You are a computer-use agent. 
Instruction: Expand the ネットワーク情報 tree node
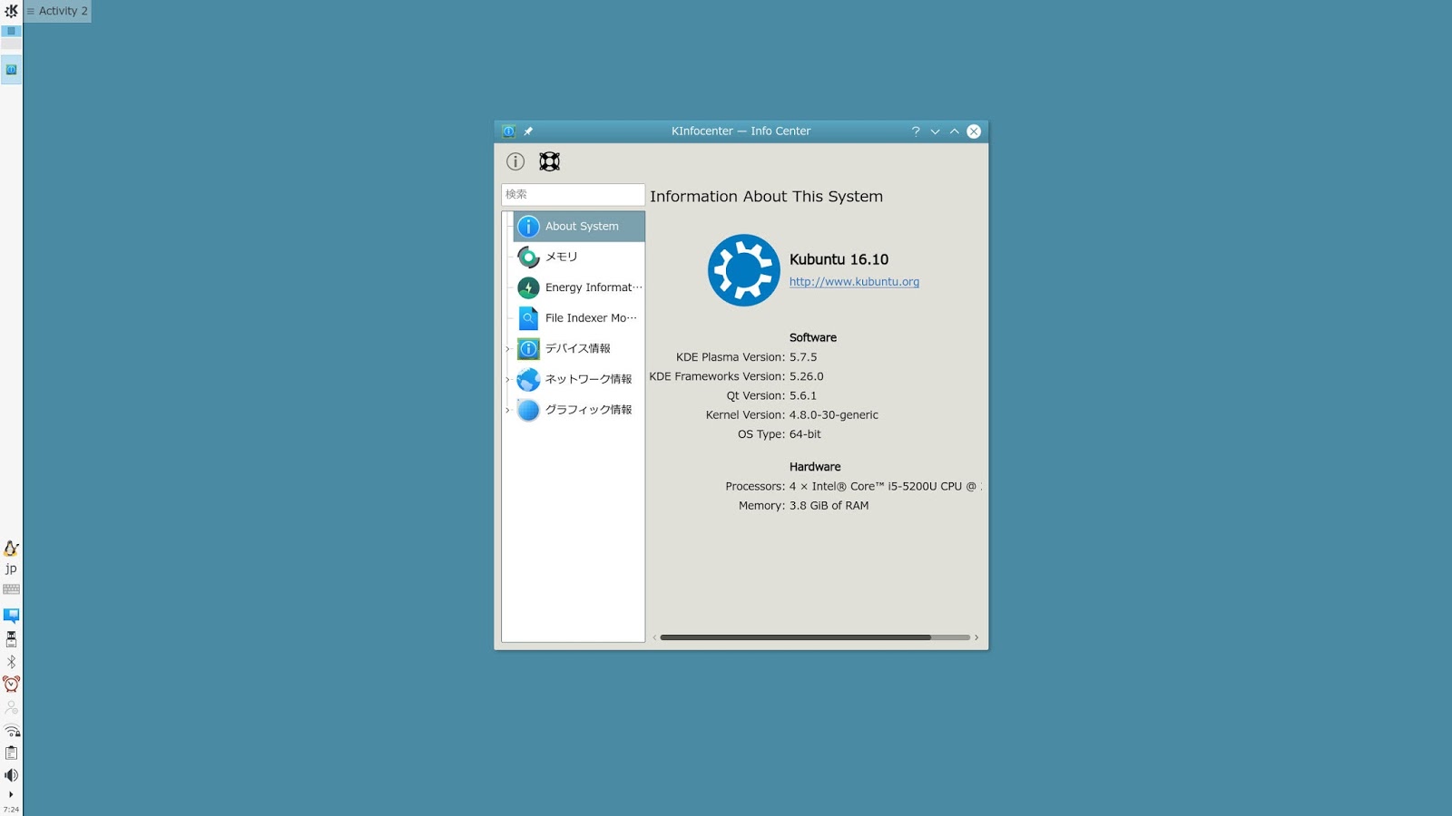507,379
